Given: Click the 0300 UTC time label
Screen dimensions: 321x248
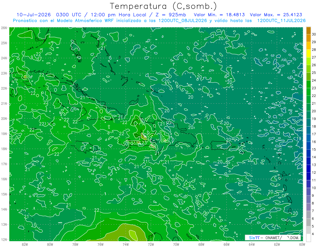Looking at the screenshot, I should [68, 15].
